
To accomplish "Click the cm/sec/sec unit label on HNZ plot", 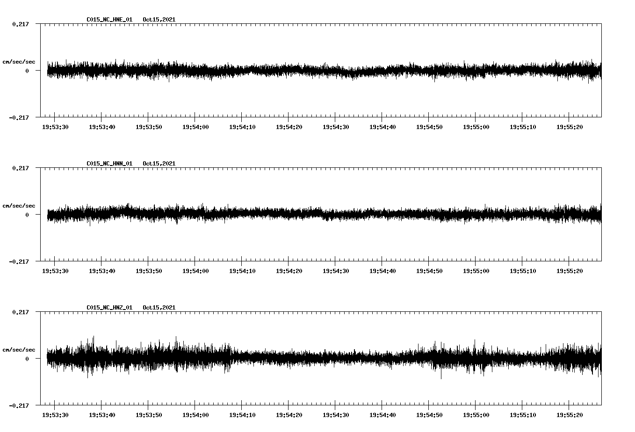I will [19, 350].
